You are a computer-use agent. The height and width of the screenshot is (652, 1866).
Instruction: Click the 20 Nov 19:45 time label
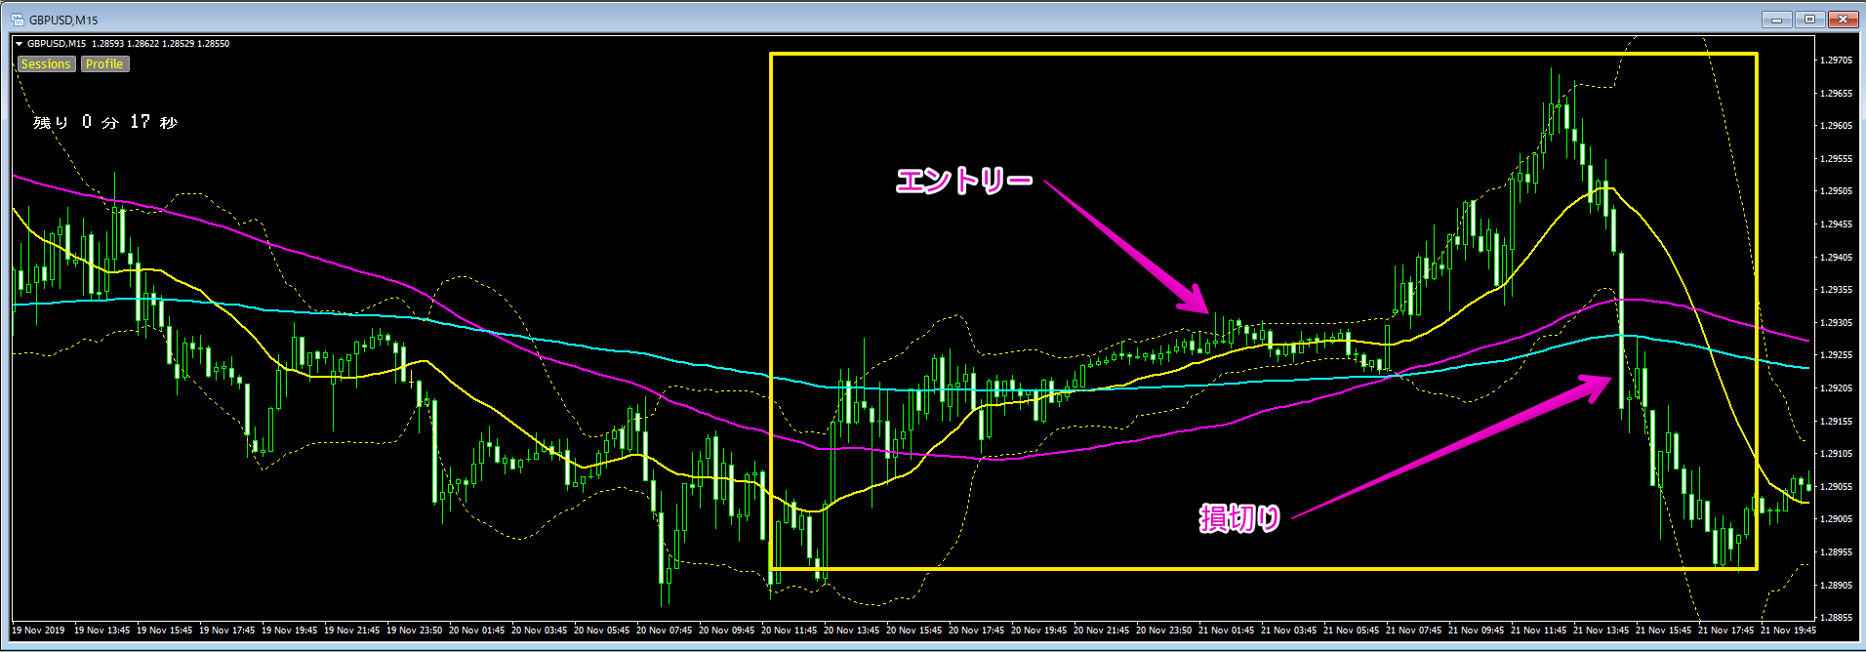pos(1038,631)
